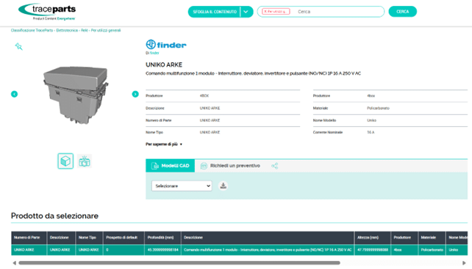Open Per utilizzi generali breadcrumb link
The image size is (472, 269).
[106, 30]
